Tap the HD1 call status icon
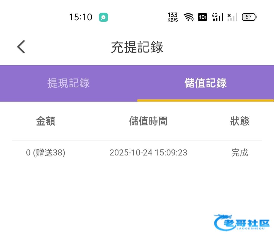This screenshot has width=274, height=238. pyautogui.click(x=202, y=17)
